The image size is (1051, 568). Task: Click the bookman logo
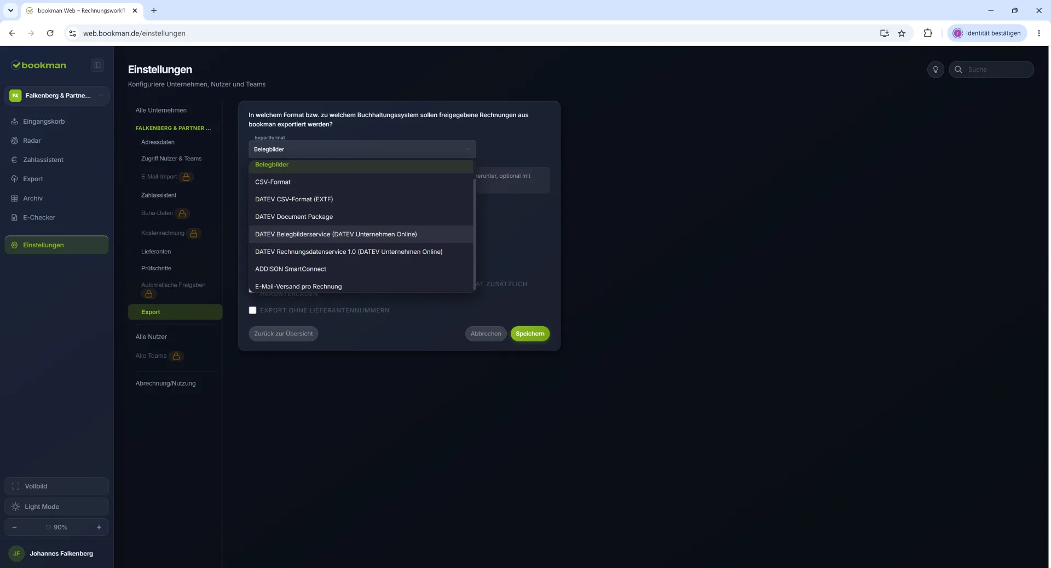(39, 65)
